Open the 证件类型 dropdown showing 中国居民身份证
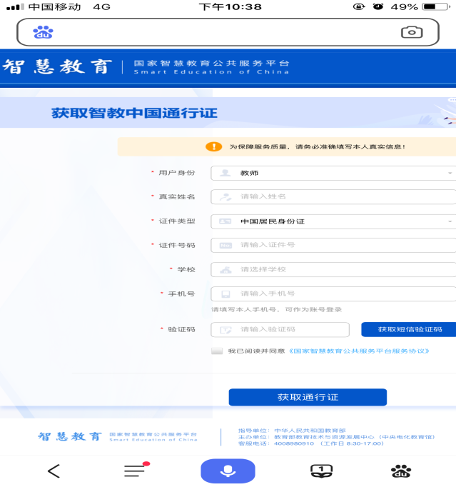 click(333, 221)
